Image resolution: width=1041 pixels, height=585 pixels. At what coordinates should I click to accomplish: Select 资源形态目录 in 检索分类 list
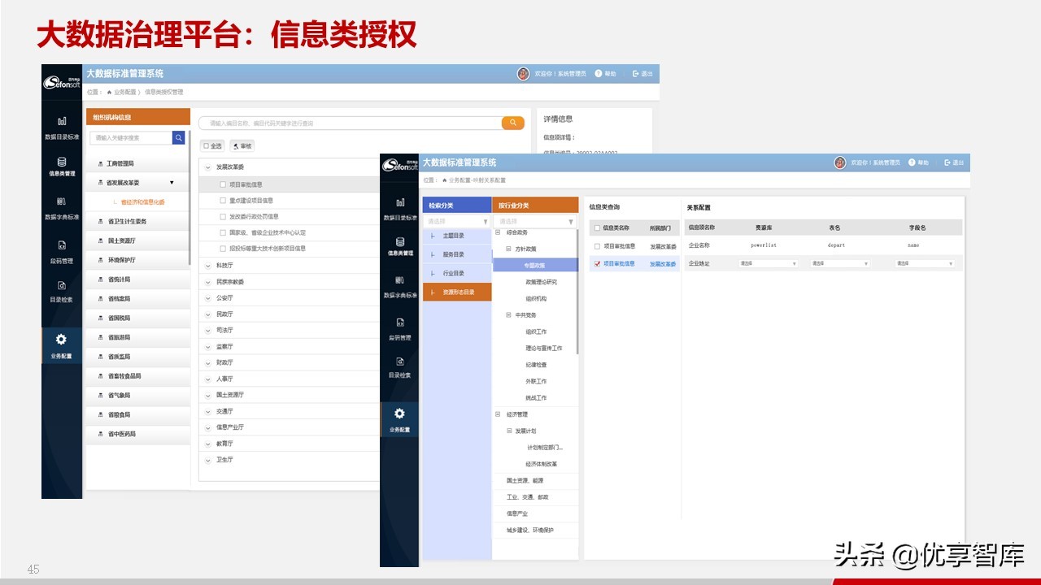[x=457, y=292]
